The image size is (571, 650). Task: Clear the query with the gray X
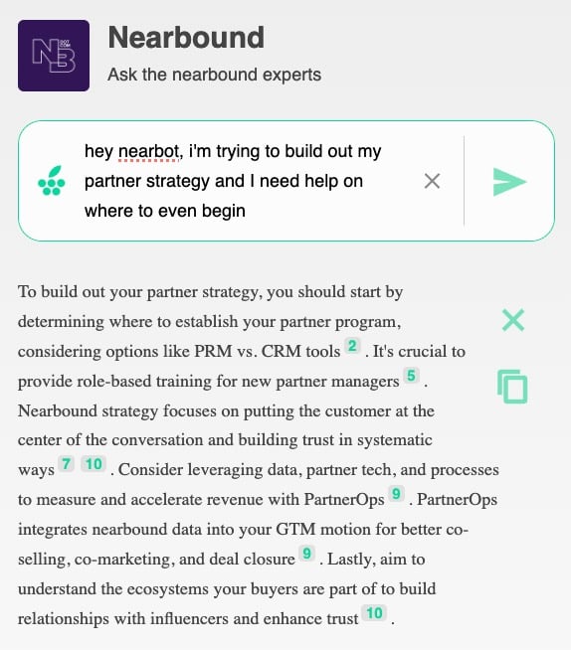(432, 181)
